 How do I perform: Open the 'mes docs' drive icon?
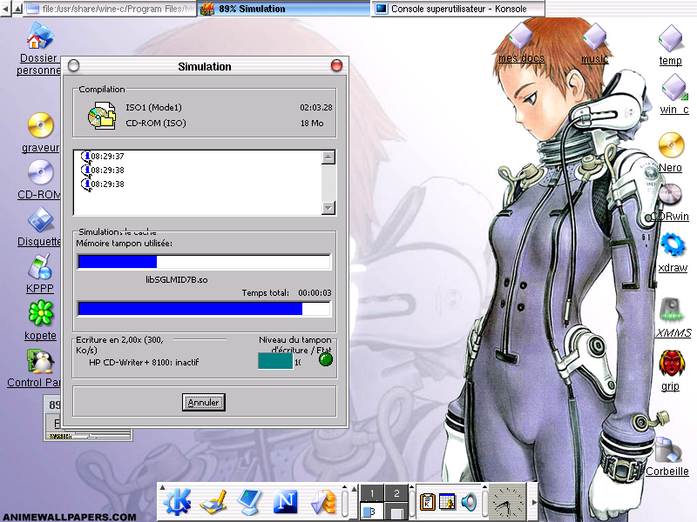click(x=520, y=37)
